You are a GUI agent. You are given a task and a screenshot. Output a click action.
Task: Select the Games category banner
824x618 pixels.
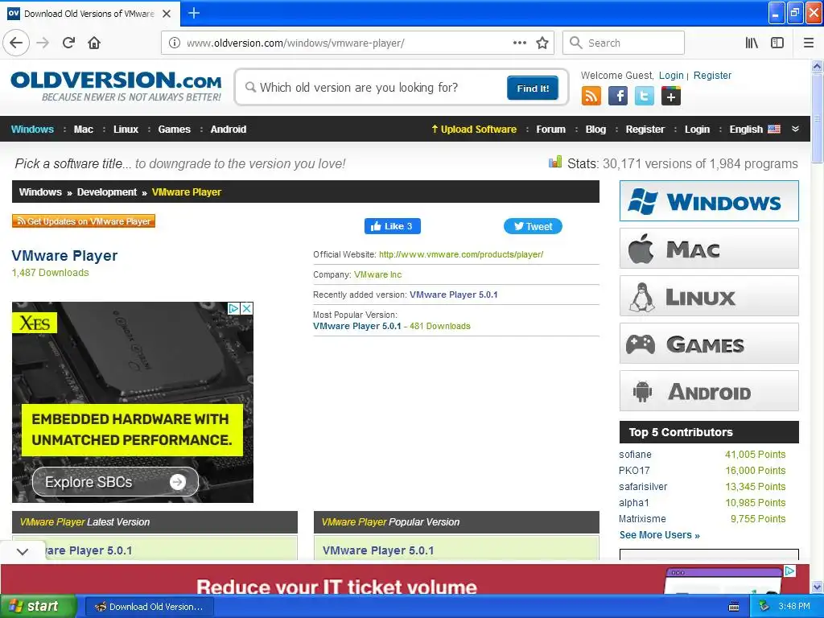(709, 344)
